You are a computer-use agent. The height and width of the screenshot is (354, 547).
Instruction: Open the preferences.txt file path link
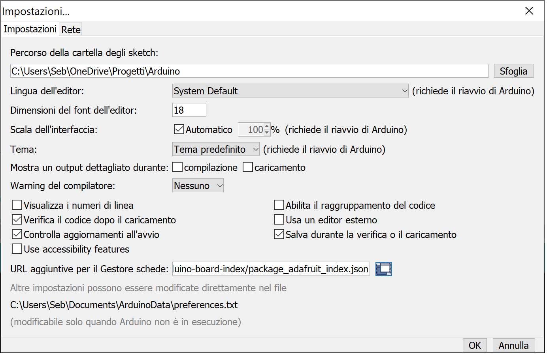pos(124,305)
